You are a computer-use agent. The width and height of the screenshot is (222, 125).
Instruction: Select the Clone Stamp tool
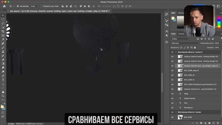[x=3, y=52]
